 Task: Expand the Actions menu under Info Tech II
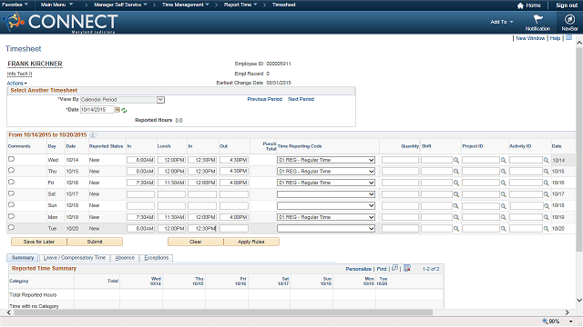click(x=16, y=83)
